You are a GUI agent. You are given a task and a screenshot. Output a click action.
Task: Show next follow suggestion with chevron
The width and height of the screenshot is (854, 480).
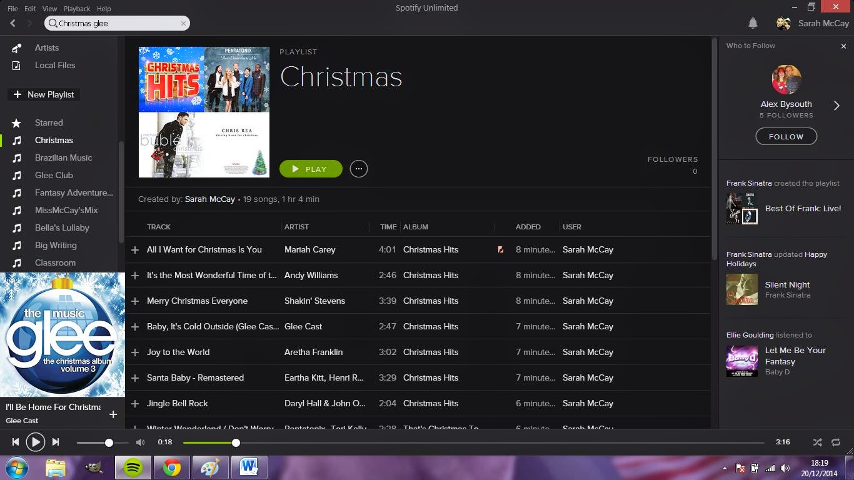click(x=836, y=106)
